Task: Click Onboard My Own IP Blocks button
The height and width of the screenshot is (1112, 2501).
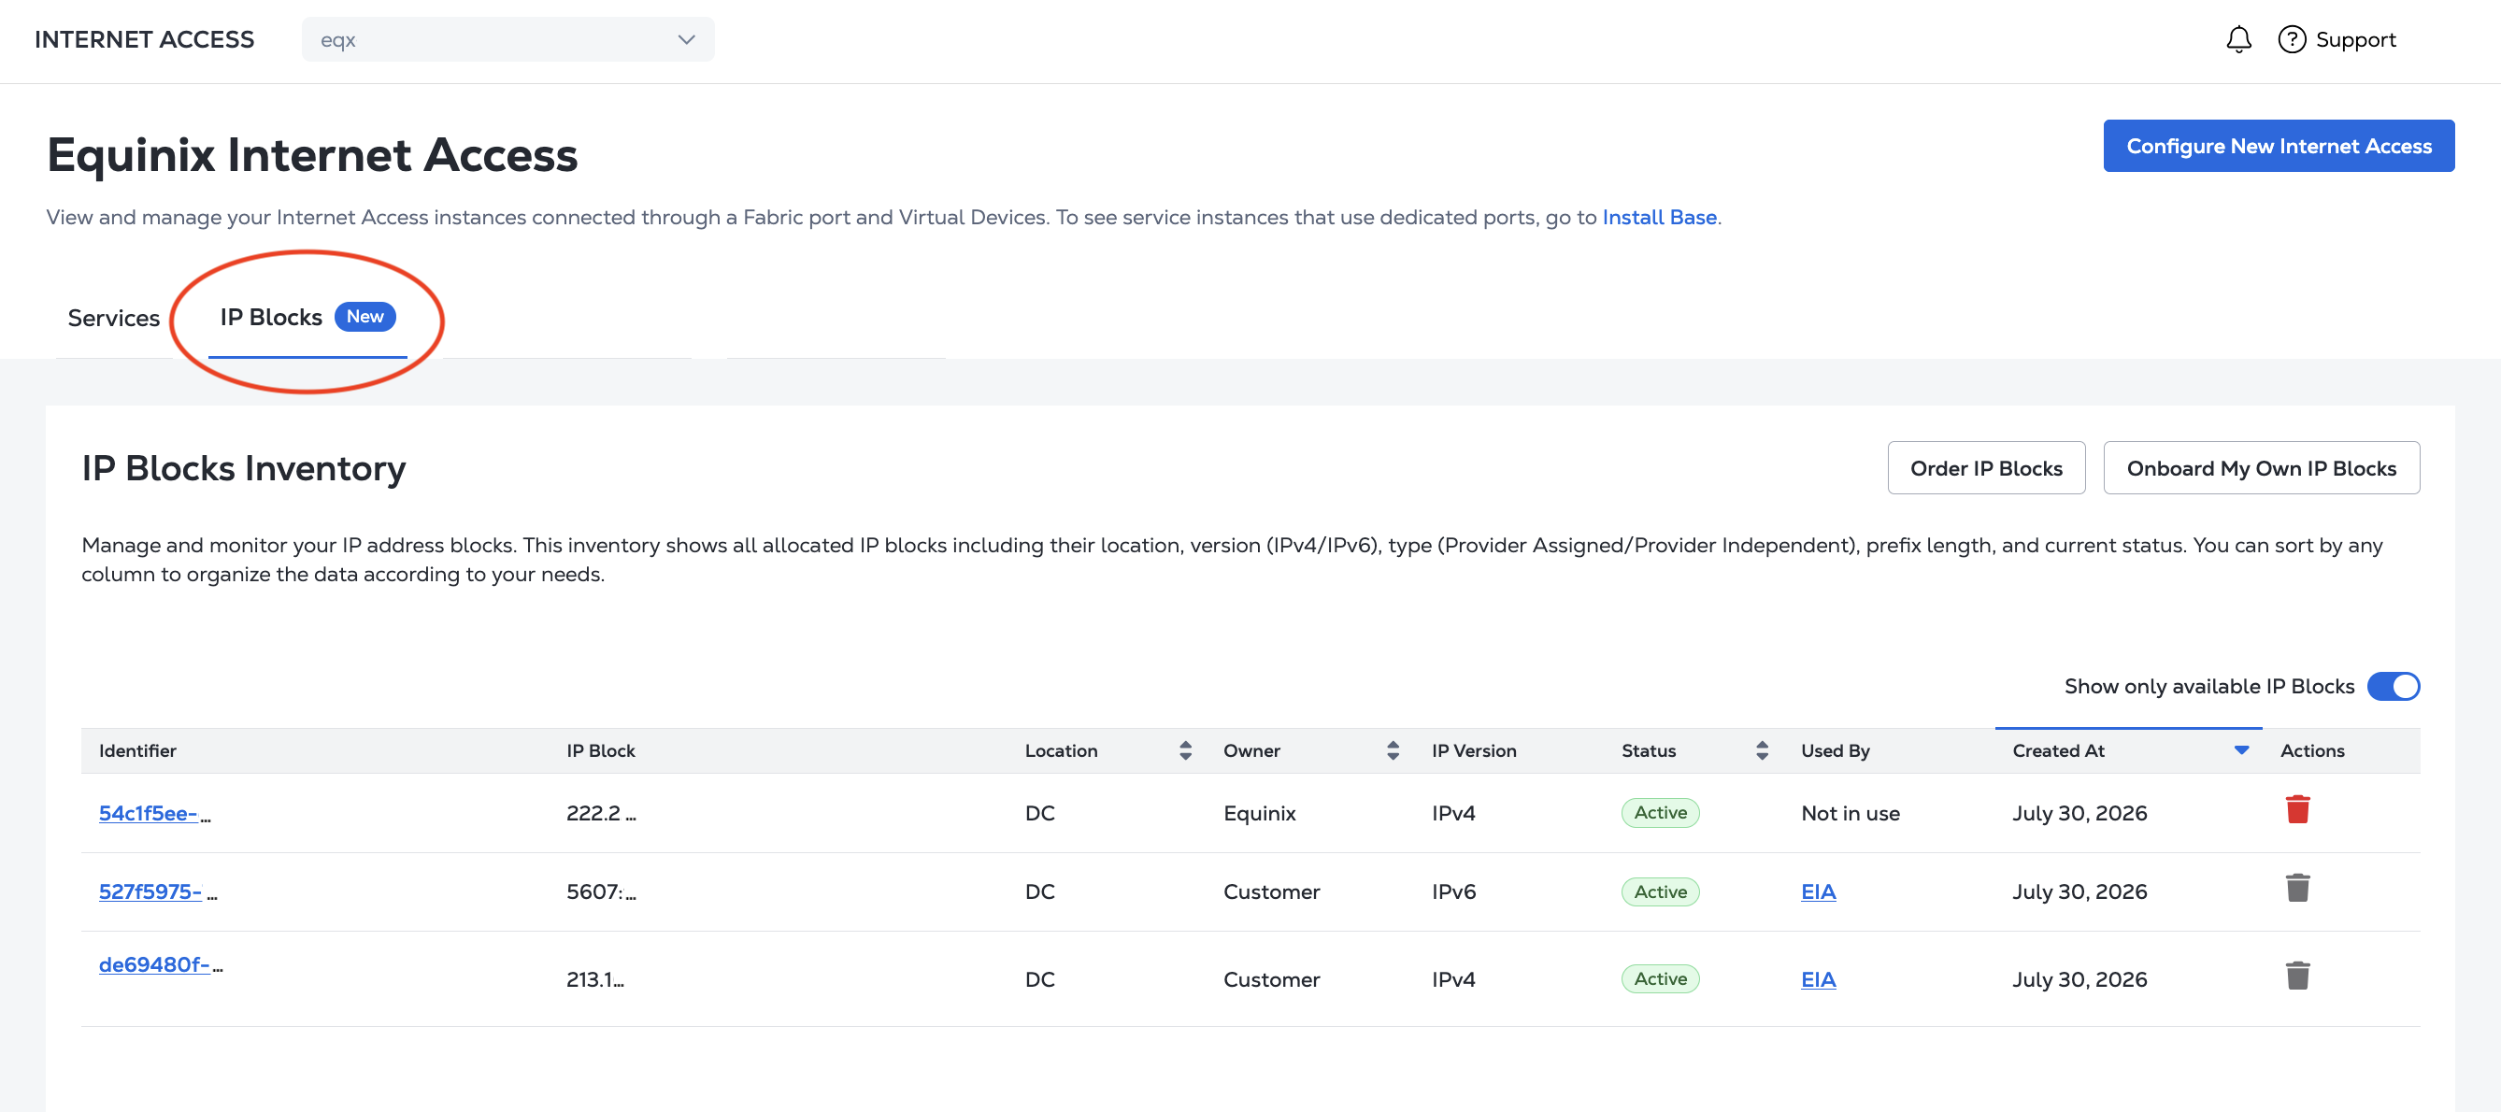Action: (x=2260, y=468)
